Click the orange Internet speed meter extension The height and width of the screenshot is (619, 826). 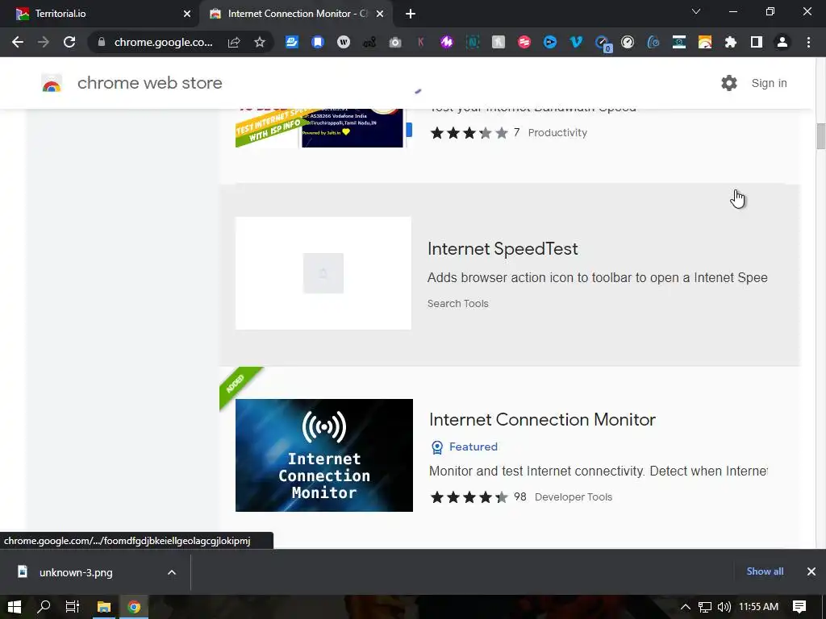[x=705, y=42]
